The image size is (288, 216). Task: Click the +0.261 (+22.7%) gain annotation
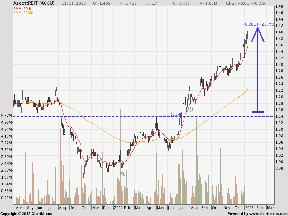258,24
